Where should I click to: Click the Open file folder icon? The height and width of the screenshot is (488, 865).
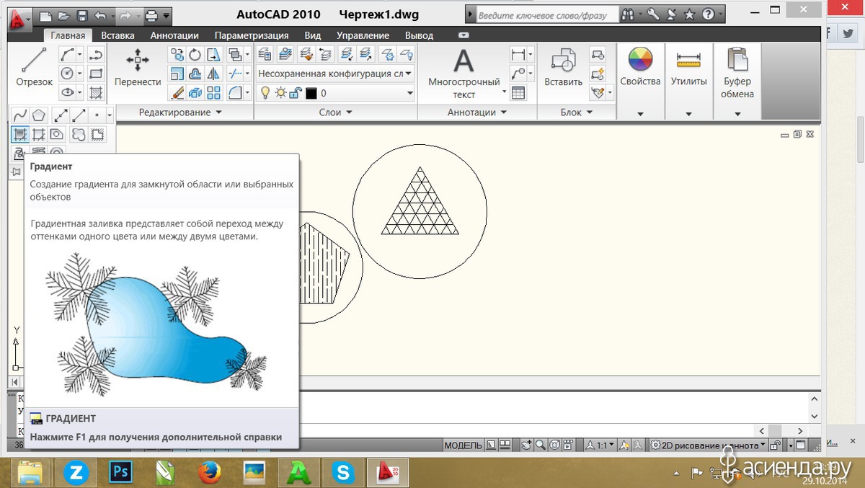[64, 15]
